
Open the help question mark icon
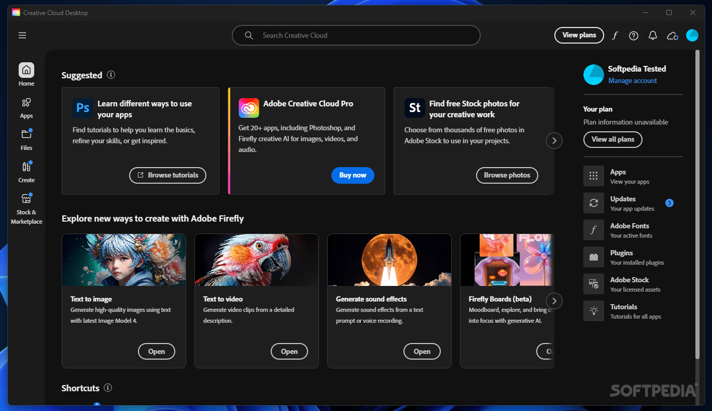634,35
